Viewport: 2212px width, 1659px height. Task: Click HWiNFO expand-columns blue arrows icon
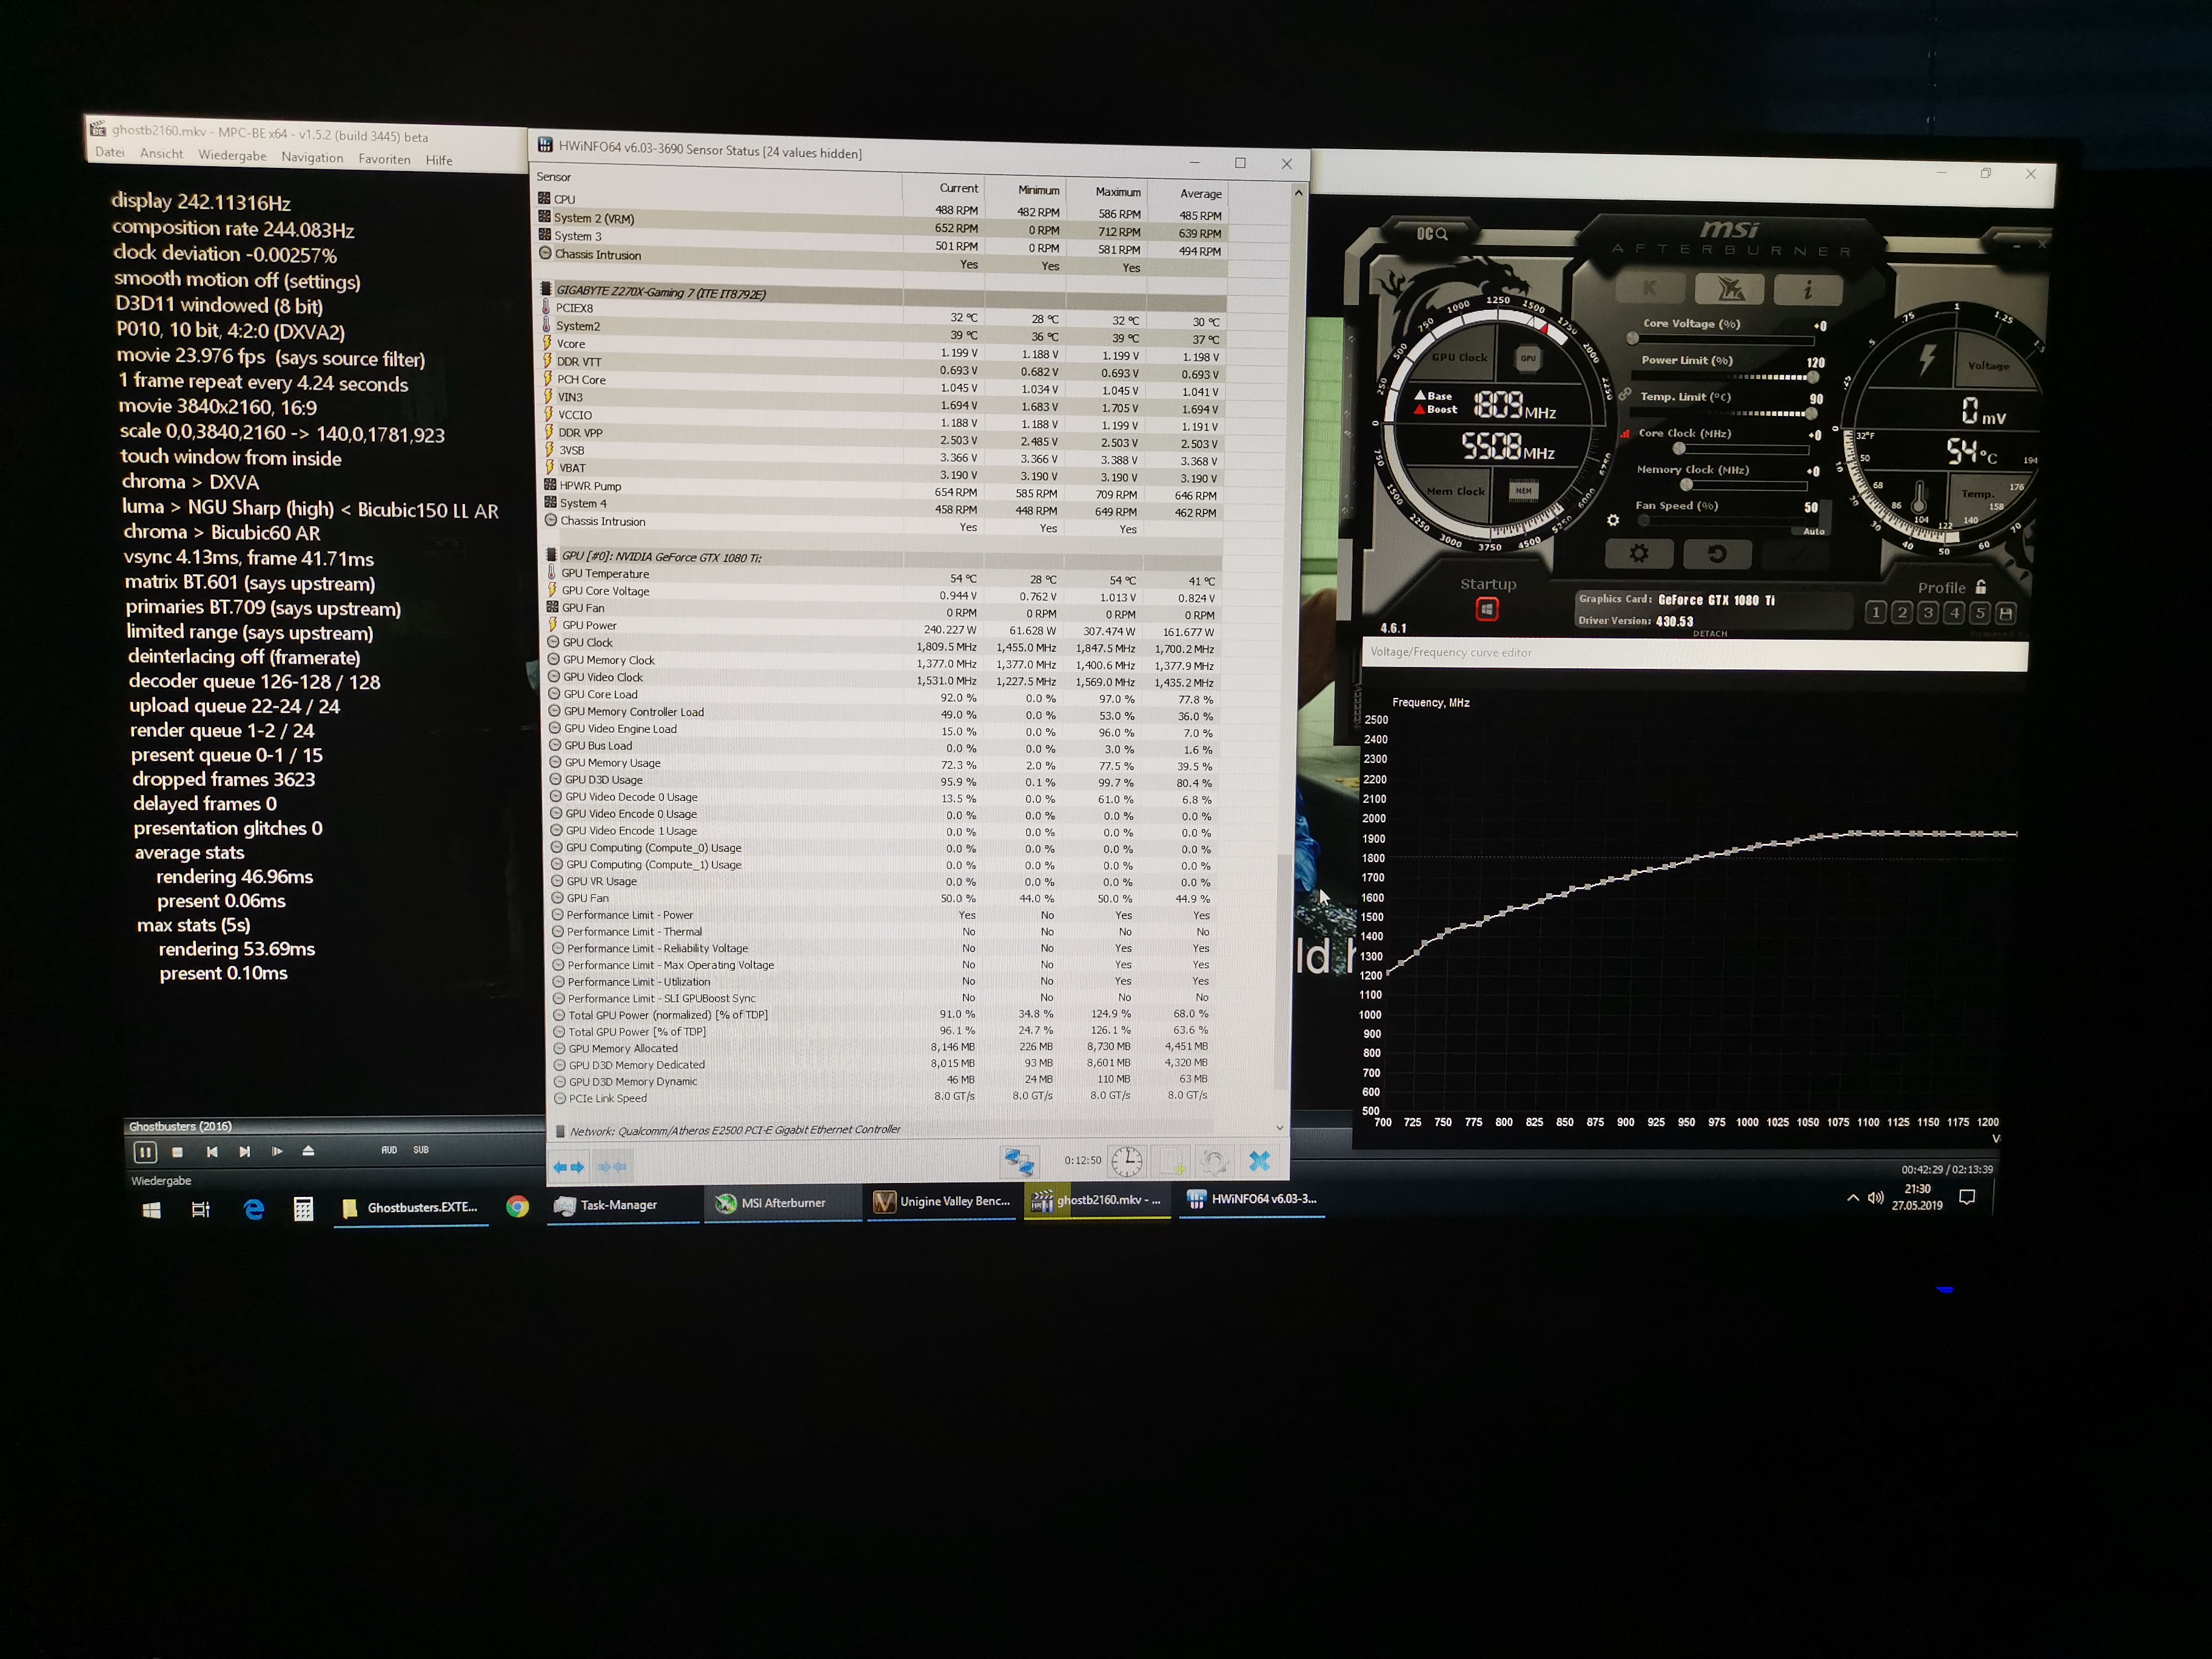pyautogui.click(x=568, y=1167)
